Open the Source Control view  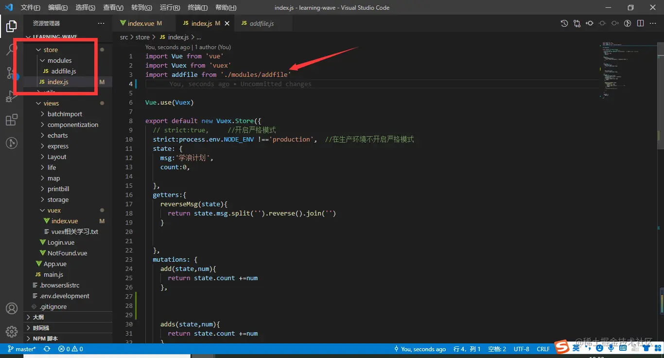point(12,73)
